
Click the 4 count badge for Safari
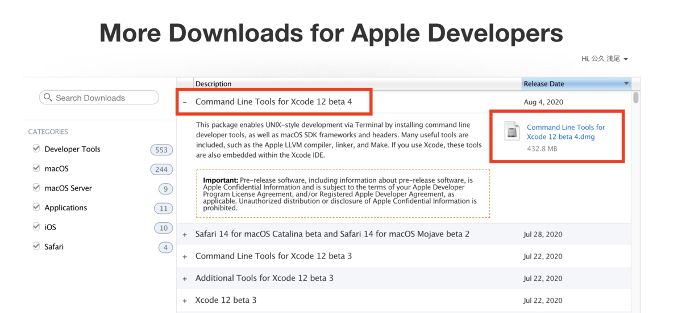point(165,247)
